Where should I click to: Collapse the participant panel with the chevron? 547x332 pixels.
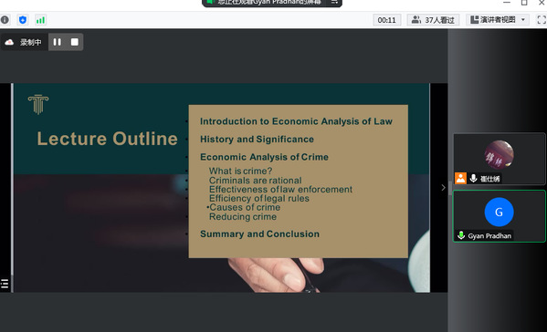point(443,187)
